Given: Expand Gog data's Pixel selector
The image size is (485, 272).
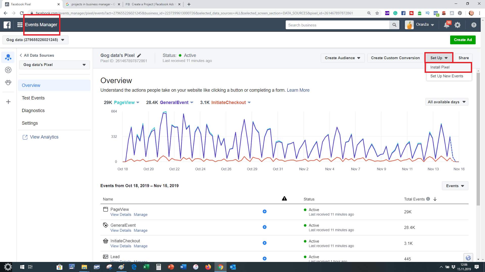Looking at the screenshot, I should [54, 65].
